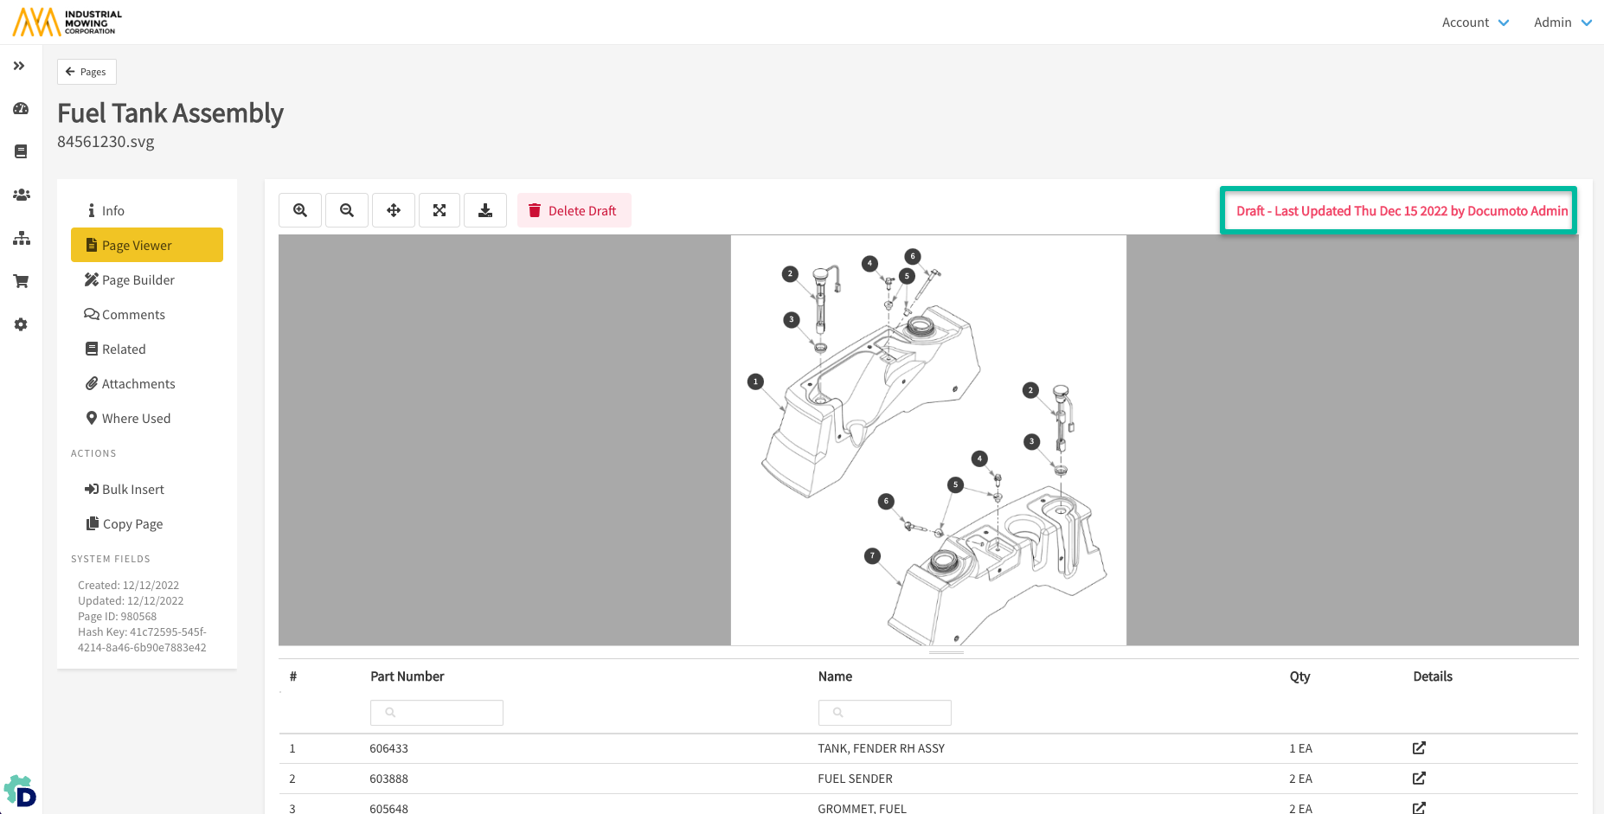Screen dimensions: 1604x814
Task: Switch to the Page Builder tab
Action: click(138, 280)
